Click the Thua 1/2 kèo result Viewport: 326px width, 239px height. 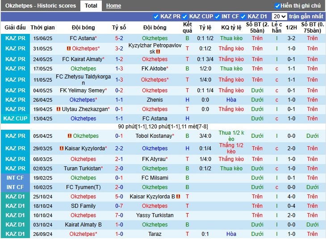pos(231,136)
